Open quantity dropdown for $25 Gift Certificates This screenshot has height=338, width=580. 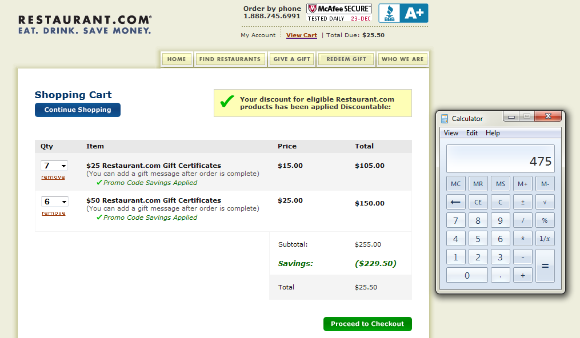click(54, 166)
